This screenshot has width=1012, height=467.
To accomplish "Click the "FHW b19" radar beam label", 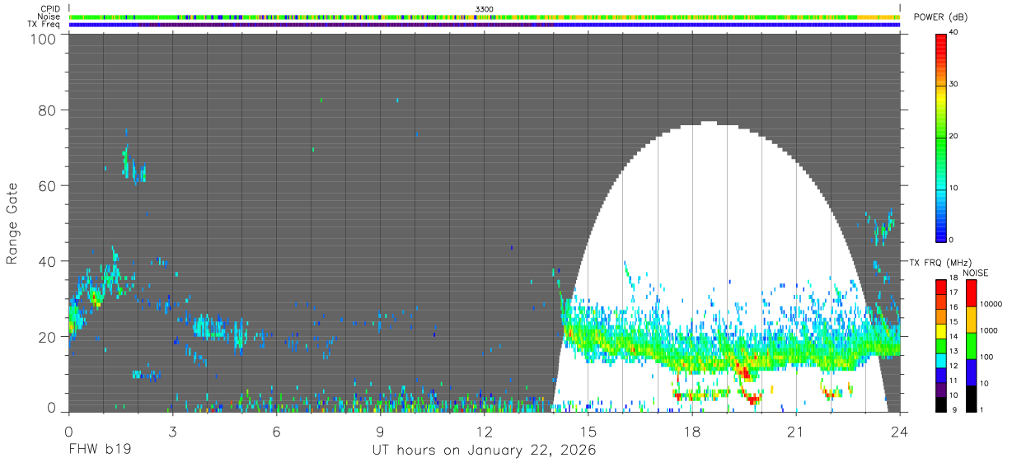I will pos(98,451).
